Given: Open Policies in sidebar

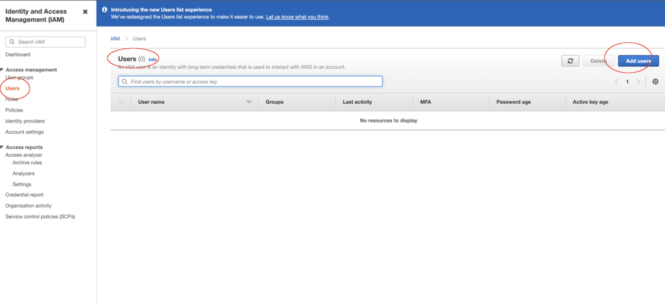Looking at the screenshot, I should [14, 110].
